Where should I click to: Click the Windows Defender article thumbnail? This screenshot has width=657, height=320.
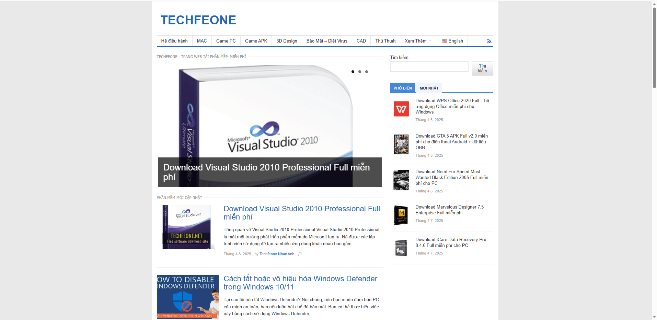tap(187, 297)
